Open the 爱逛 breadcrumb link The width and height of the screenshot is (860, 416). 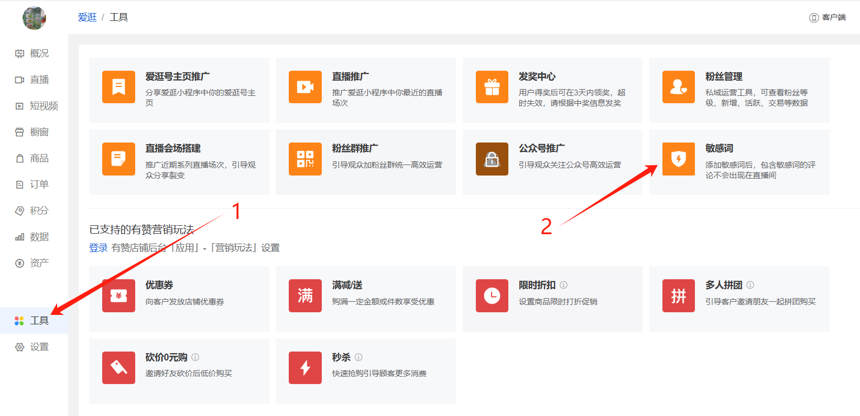click(87, 17)
